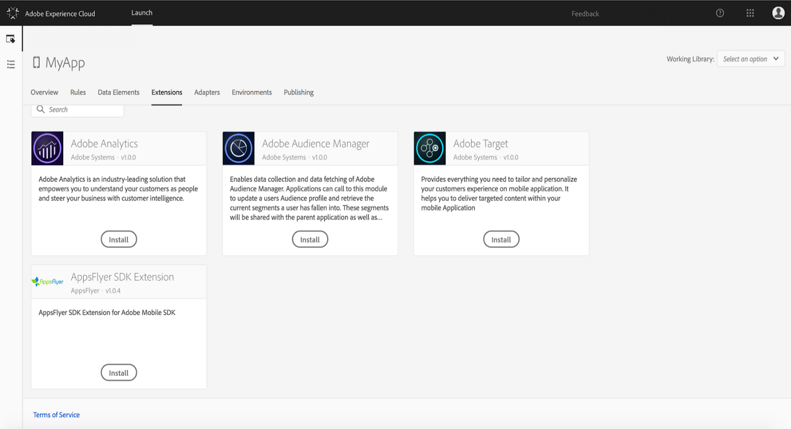Open the Working Library dropdown
791x429 pixels.
[750, 58]
